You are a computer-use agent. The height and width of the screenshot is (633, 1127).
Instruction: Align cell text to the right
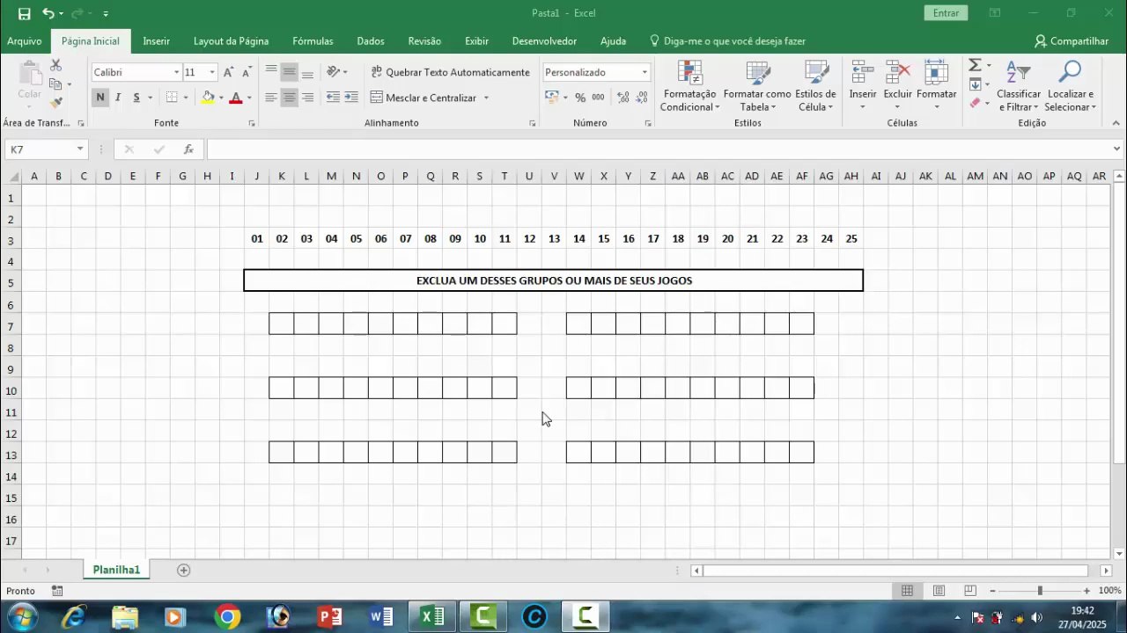pos(307,98)
